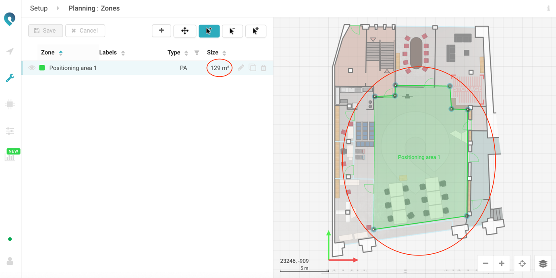The height and width of the screenshot is (278, 556).
Task: Click the green color swatch of Positioning area 1
Action: coord(42,68)
